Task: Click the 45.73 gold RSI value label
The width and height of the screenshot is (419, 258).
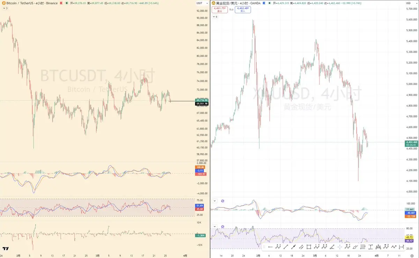Action: pyautogui.click(x=409, y=237)
